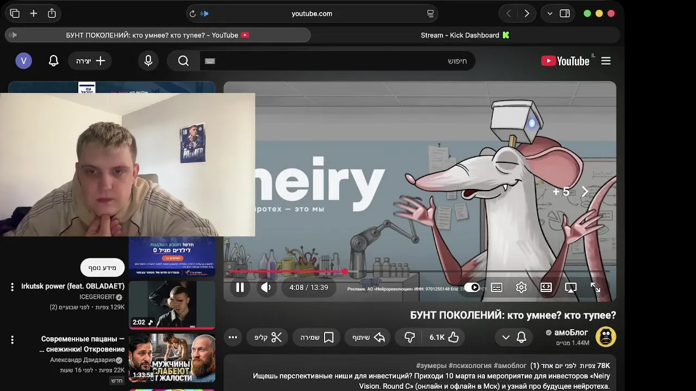
Task: Save video with bookmark button
Action: [317, 337]
